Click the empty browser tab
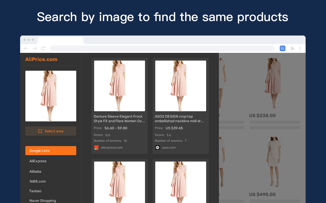The width and height of the screenshot is (326, 203). [x=60, y=40]
